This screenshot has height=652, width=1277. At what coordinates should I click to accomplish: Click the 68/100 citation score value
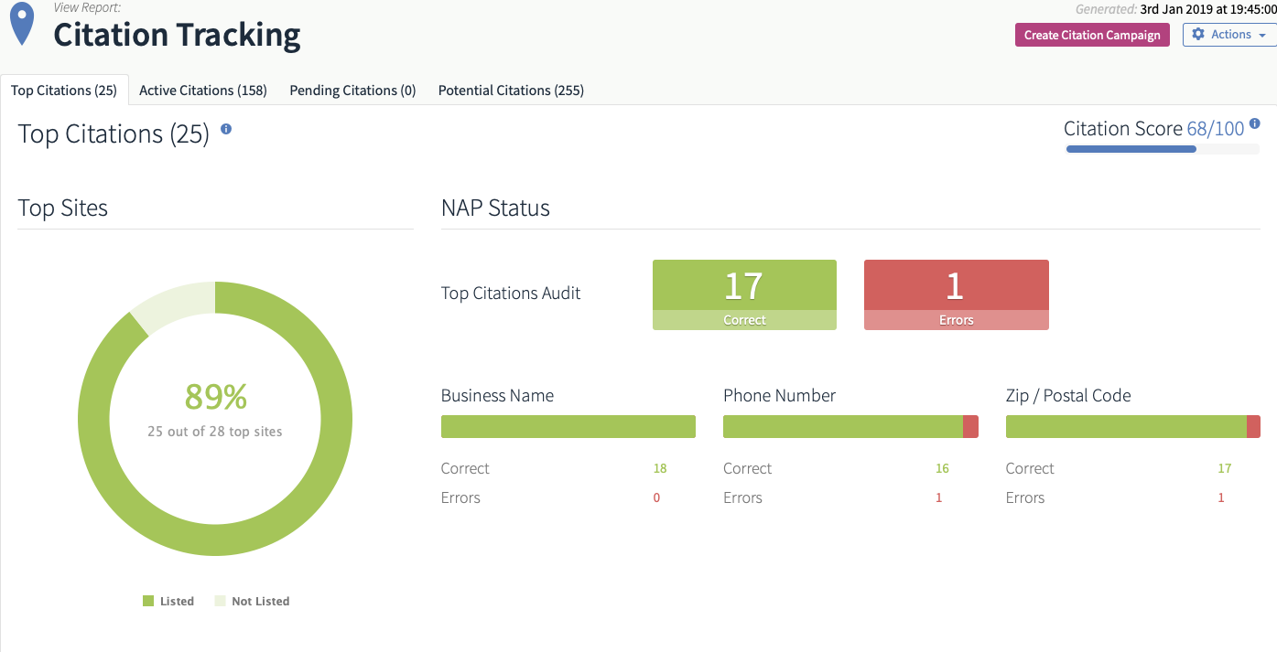(x=1215, y=129)
